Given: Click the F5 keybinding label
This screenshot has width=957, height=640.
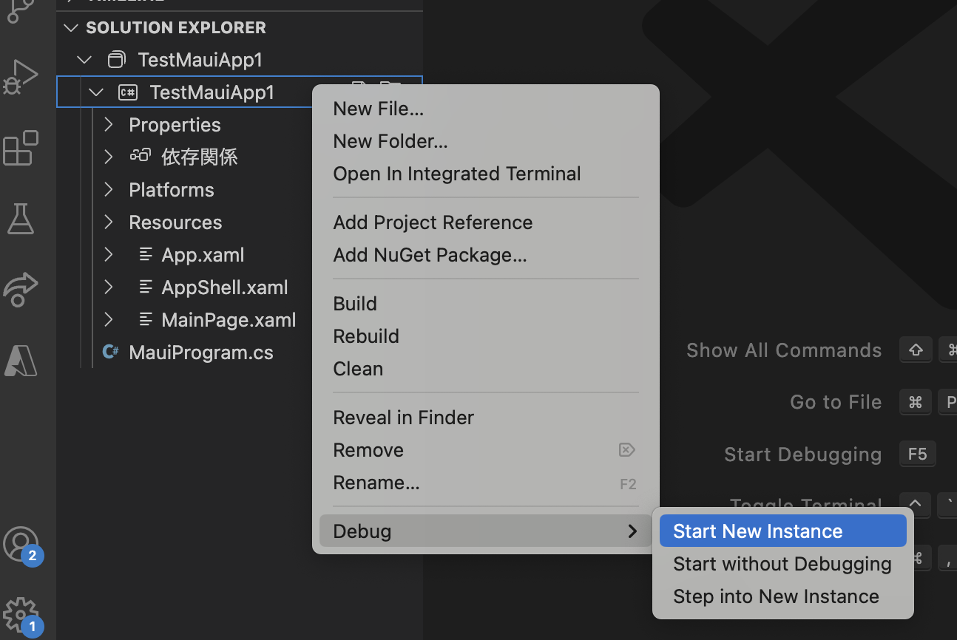Looking at the screenshot, I should coord(918,454).
